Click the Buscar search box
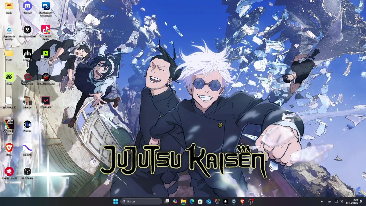This screenshot has width=366, height=206. (x=141, y=201)
